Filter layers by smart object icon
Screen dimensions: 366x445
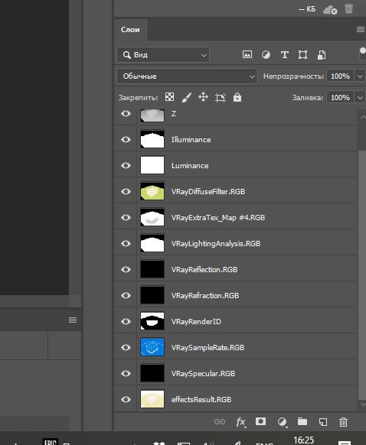(x=322, y=55)
